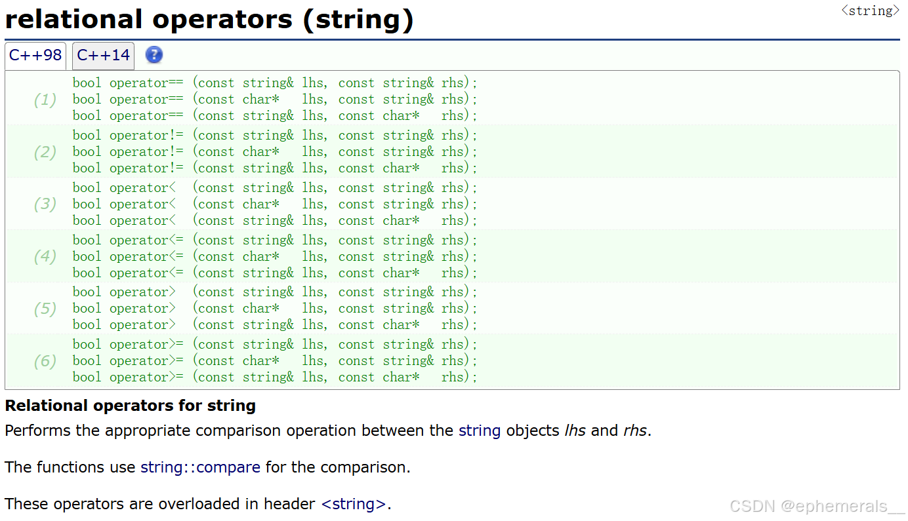
Task: Click the first operator< declaration line
Action: pos(275,188)
